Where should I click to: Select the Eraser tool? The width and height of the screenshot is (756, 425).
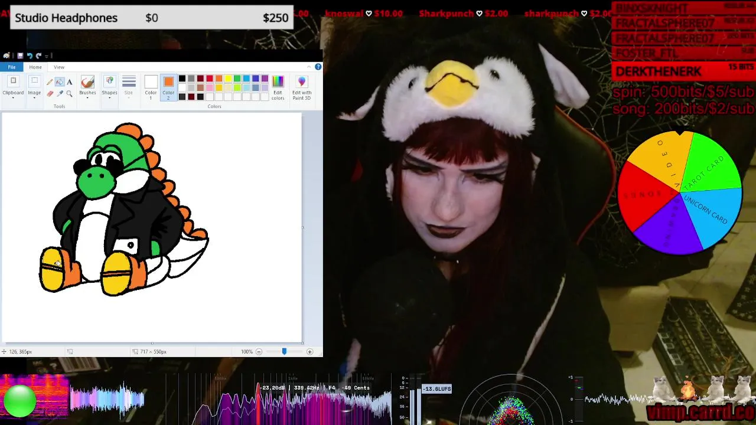tap(50, 93)
